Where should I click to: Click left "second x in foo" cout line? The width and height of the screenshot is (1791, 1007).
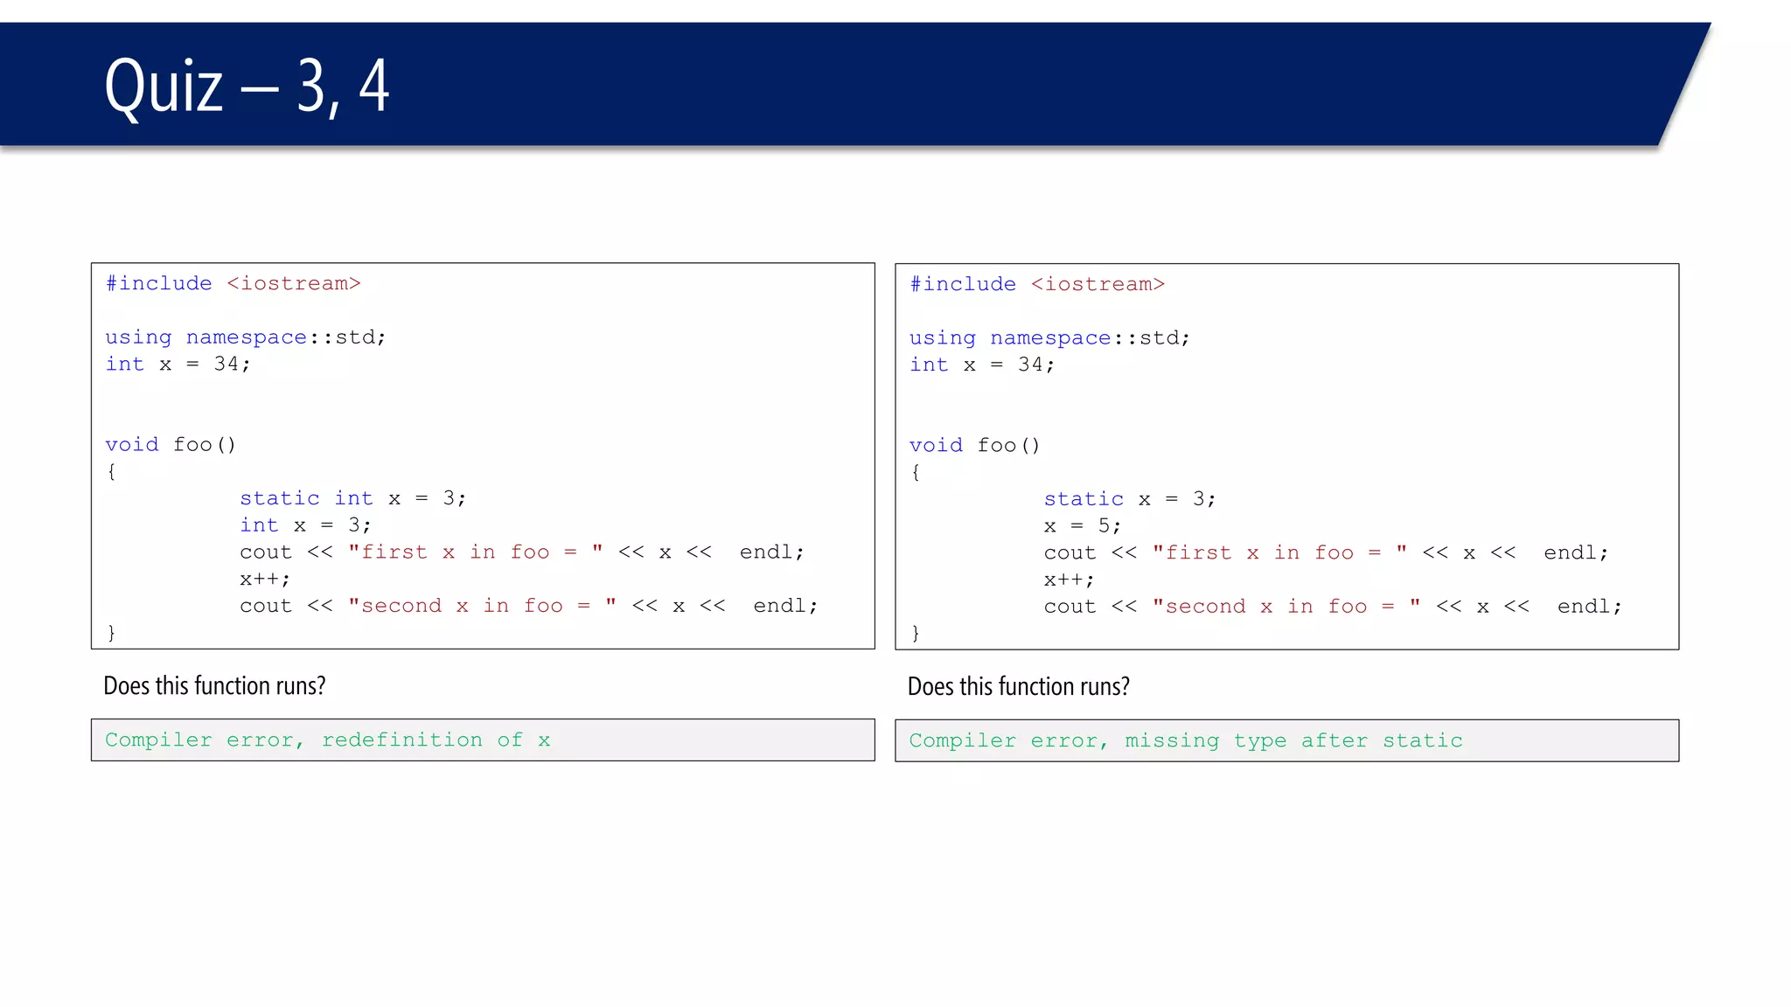pos(528,606)
